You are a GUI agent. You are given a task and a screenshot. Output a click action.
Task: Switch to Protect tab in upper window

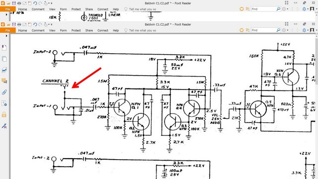[x=76, y=9]
